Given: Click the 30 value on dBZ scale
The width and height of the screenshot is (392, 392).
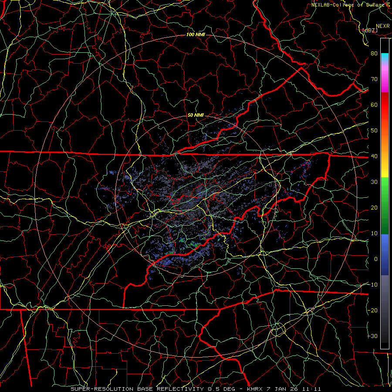Looking at the screenshot, I should [374, 182].
